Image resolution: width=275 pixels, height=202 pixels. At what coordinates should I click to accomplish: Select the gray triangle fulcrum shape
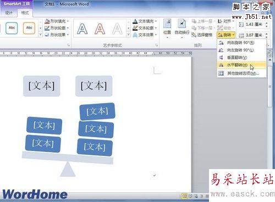(x=68, y=169)
